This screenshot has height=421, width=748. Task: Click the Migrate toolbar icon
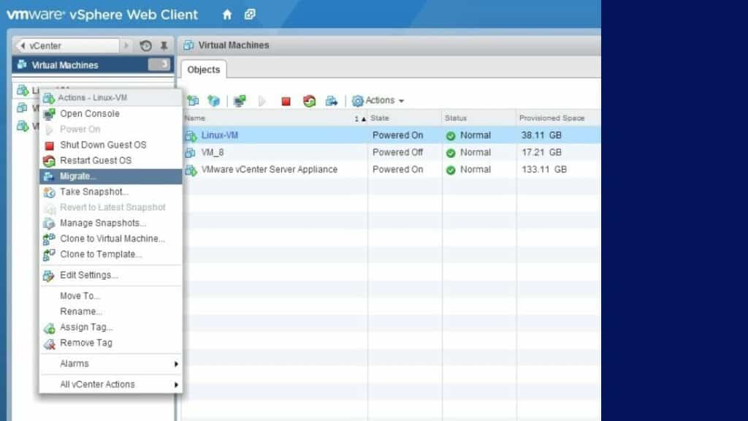coord(332,100)
